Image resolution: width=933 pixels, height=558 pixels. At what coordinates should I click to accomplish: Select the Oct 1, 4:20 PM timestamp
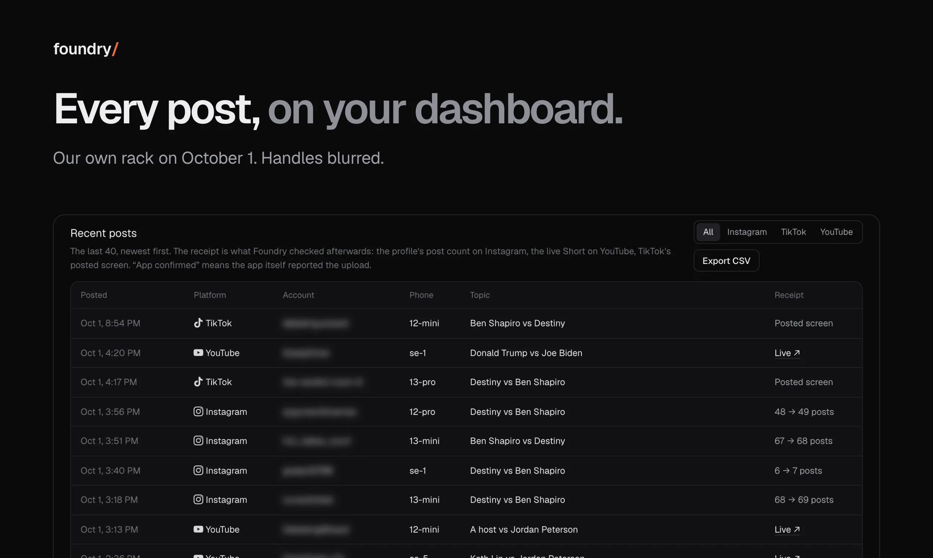110,353
